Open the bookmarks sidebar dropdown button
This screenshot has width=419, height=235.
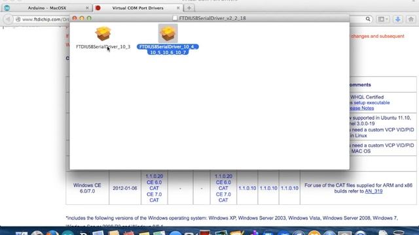tap(383, 19)
